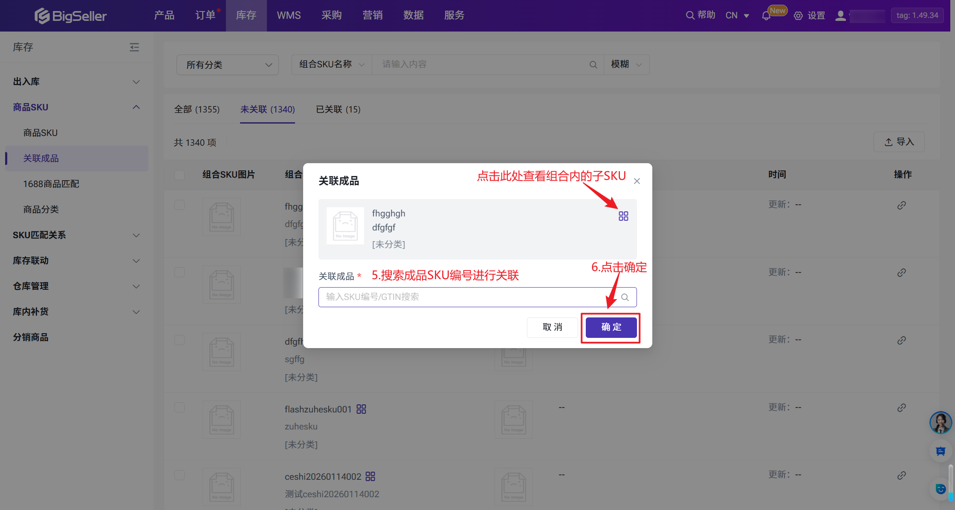This screenshot has width=955, height=510.
Task: Open customer service avatar widget
Action: pyautogui.click(x=940, y=422)
